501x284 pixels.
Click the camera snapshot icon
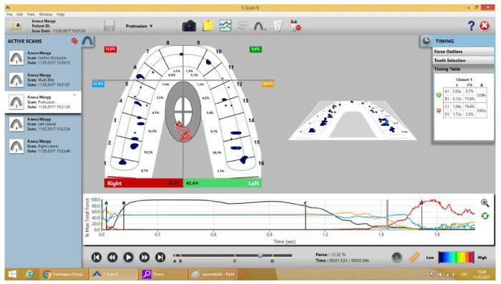point(189,26)
